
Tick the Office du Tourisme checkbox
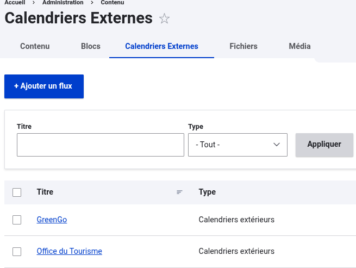pos(17,252)
